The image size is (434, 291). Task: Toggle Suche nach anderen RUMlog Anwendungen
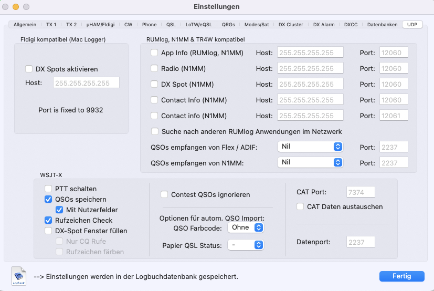coord(154,131)
